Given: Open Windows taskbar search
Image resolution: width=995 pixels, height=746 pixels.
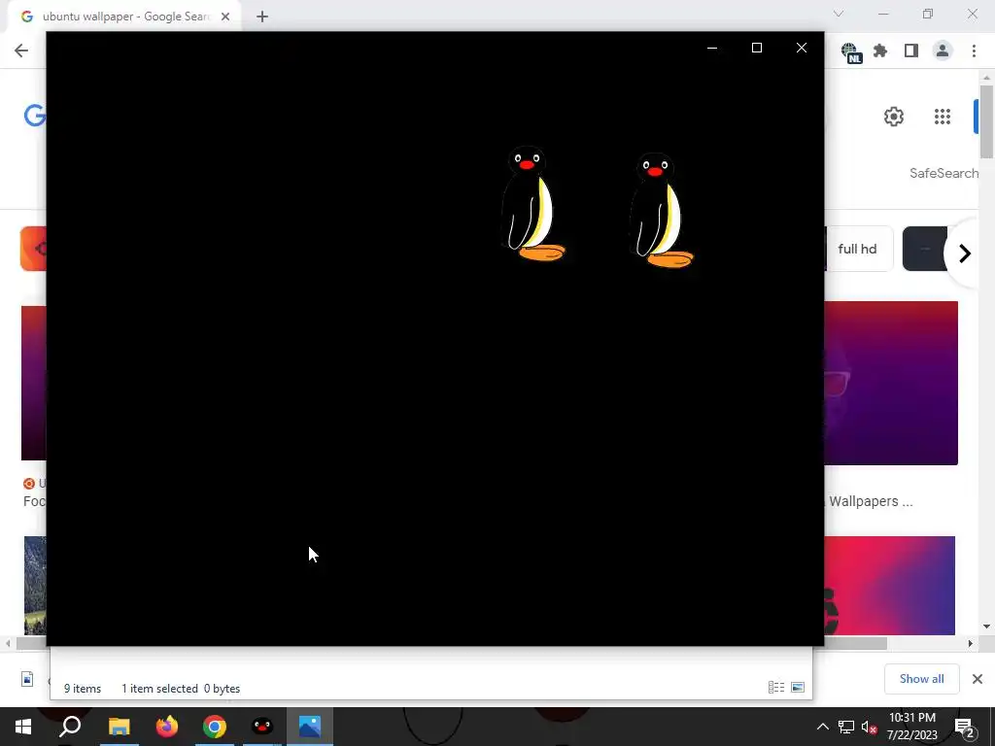Looking at the screenshot, I should point(70,727).
